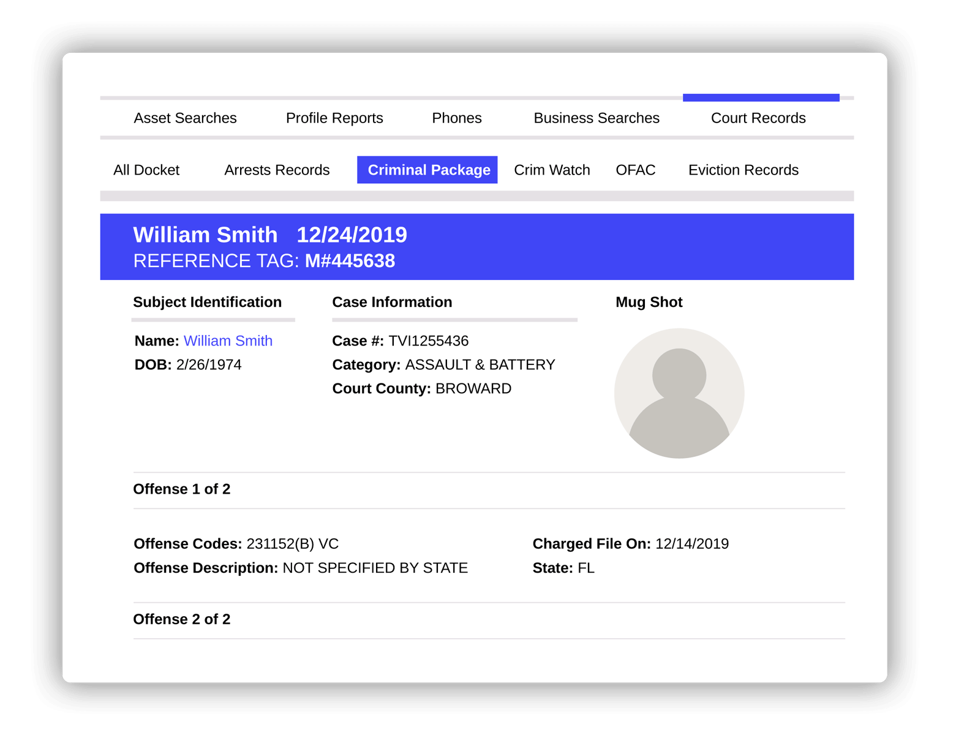Click the case number TVI1255436
Screen dimensions: 956x735
[x=429, y=341]
